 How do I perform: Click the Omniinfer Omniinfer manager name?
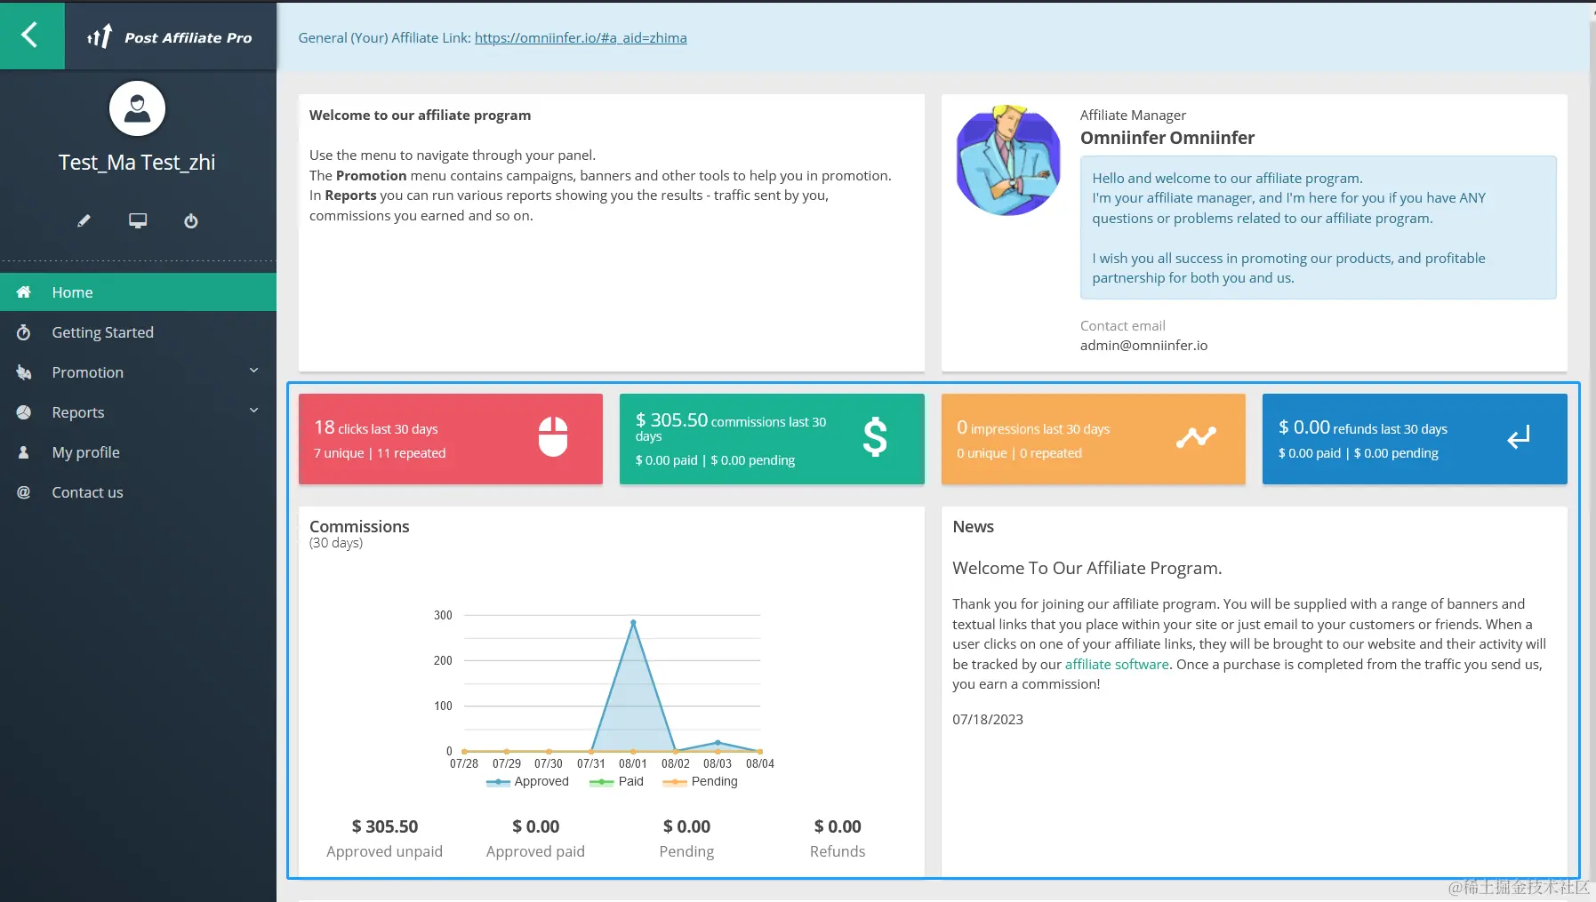(x=1167, y=138)
